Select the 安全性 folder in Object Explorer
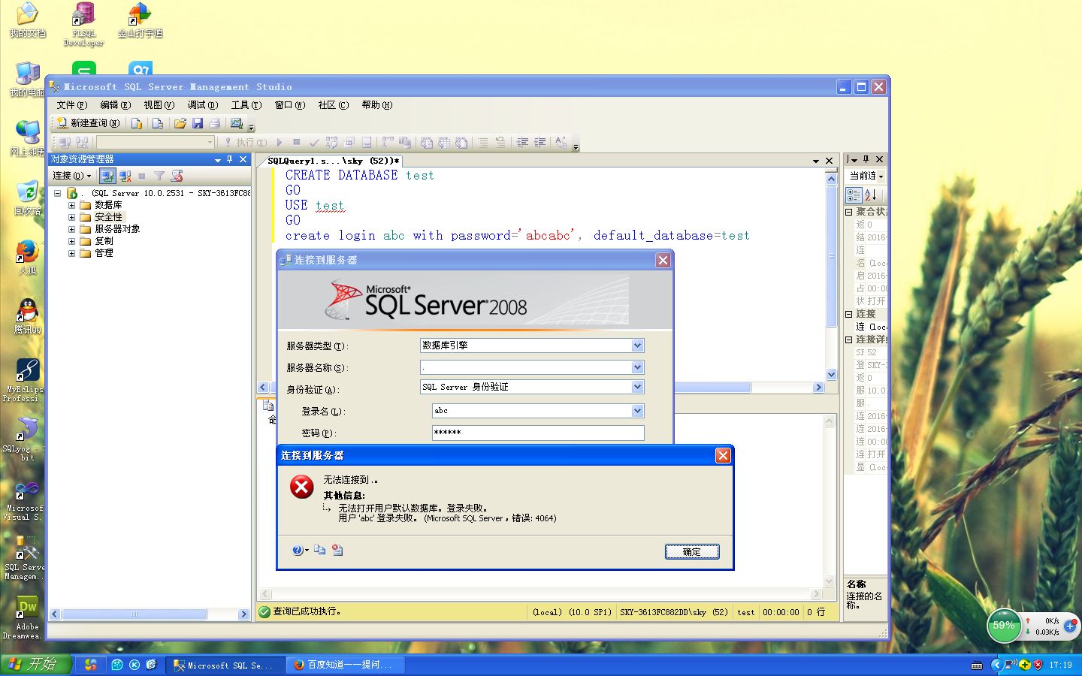This screenshot has width=1082, height=676. coord(101,217)
